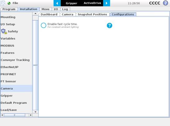Image resolution: width=170 pixels, height=126 pixels.
Task: Click the blue help icon beside fast cycle time
Action: 109,26
